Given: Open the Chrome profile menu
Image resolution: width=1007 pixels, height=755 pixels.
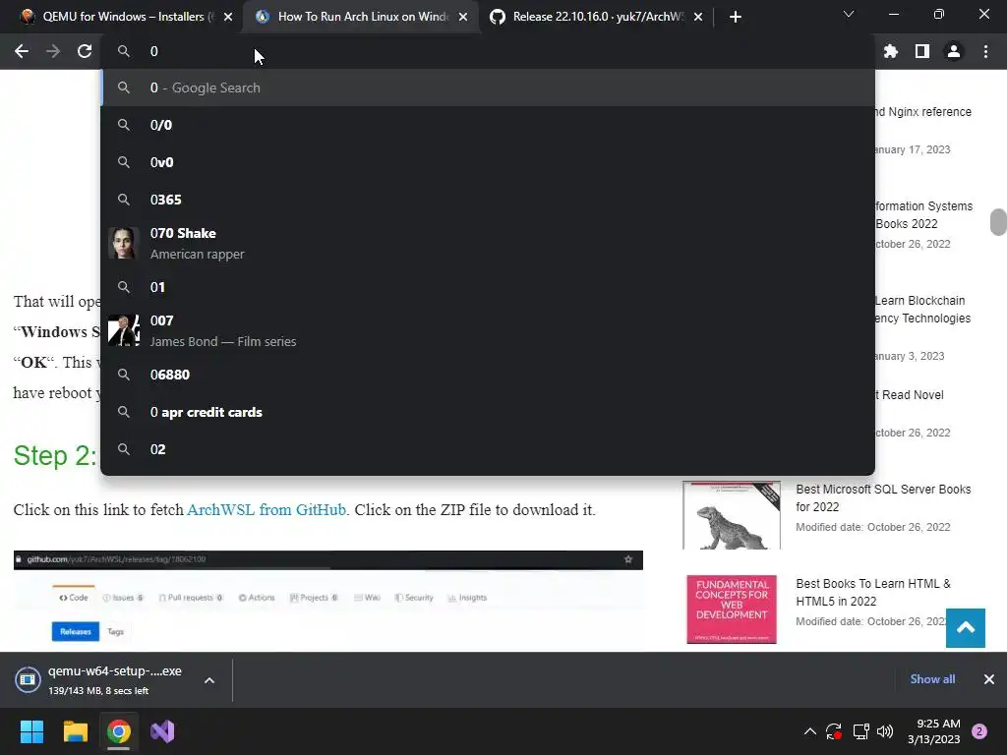Looking at the screenshot, I should click(x=954, y=51).
